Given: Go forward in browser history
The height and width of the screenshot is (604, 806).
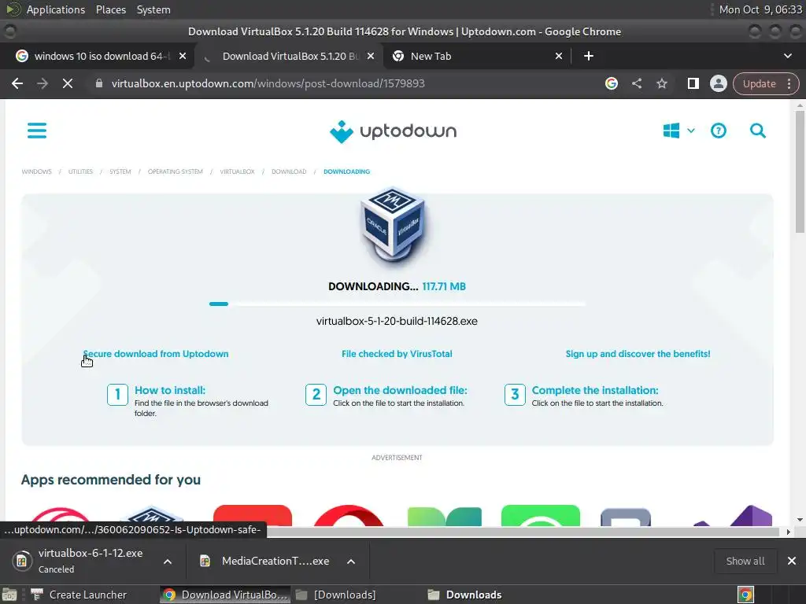Looking at the screenshot, I should [x=43, y=83].
